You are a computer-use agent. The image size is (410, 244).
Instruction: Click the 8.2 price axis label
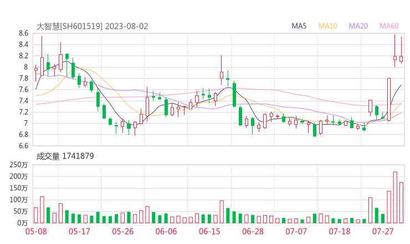[23, 56]
